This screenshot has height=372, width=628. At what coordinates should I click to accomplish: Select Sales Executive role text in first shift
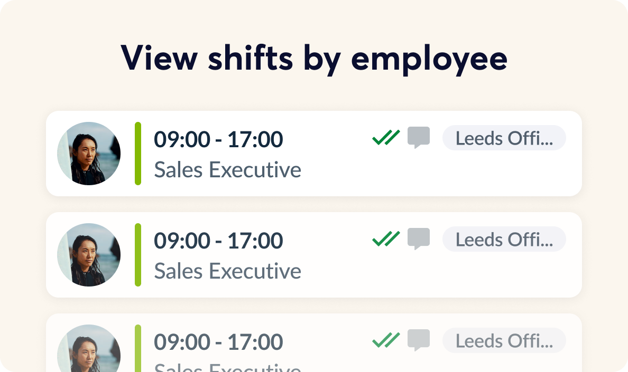[x=227, y=170]
